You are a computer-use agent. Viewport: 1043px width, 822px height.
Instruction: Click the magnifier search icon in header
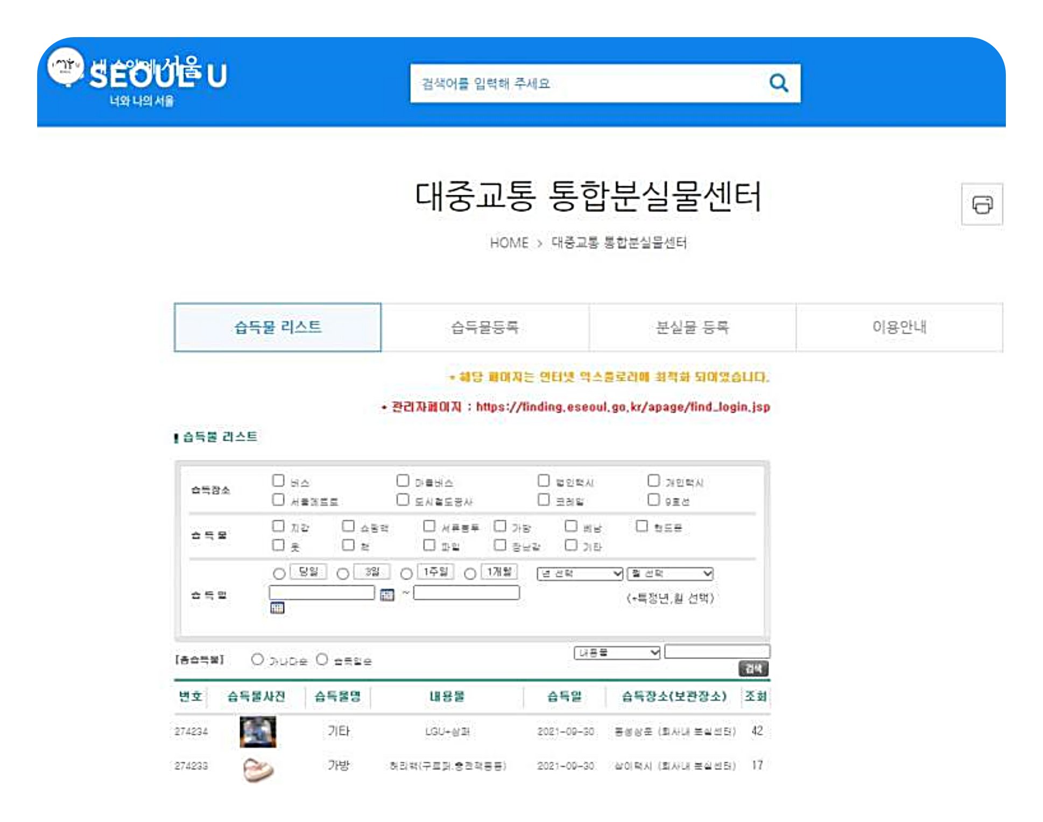(x=778, y=83)
